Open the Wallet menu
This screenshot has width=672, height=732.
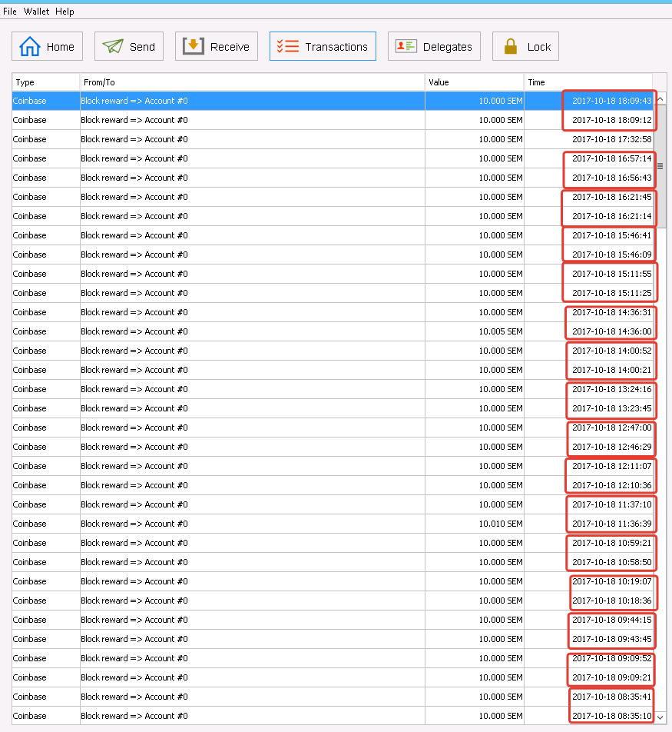pos(36,12)
